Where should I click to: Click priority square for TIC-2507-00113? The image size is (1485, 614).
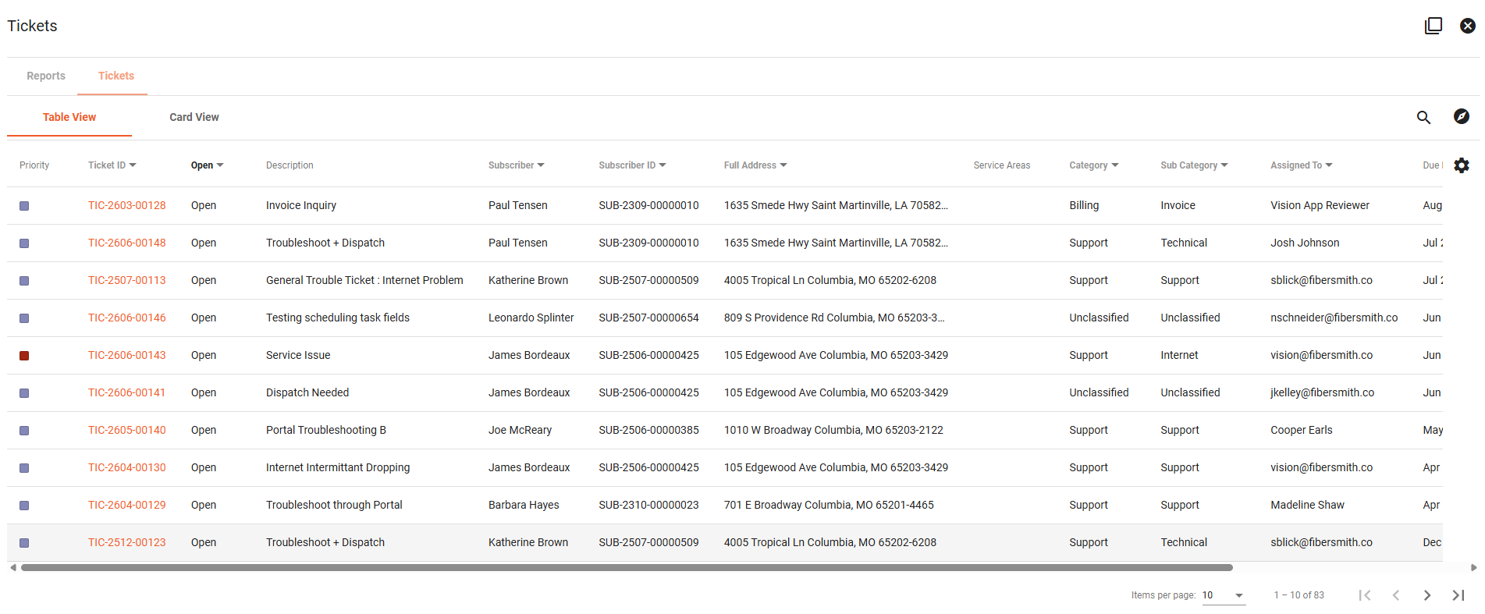pos(24,281)
